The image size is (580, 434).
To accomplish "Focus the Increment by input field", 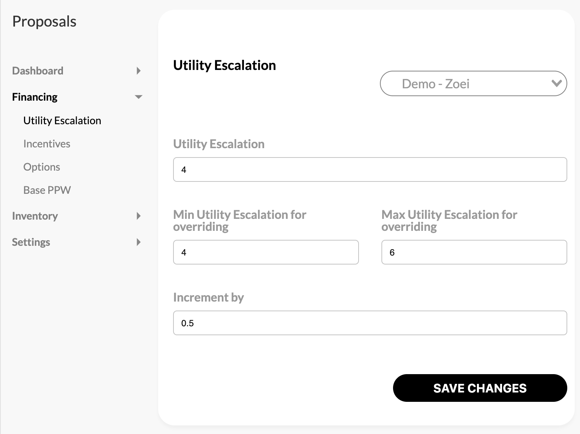I will [x=370, y=323].
